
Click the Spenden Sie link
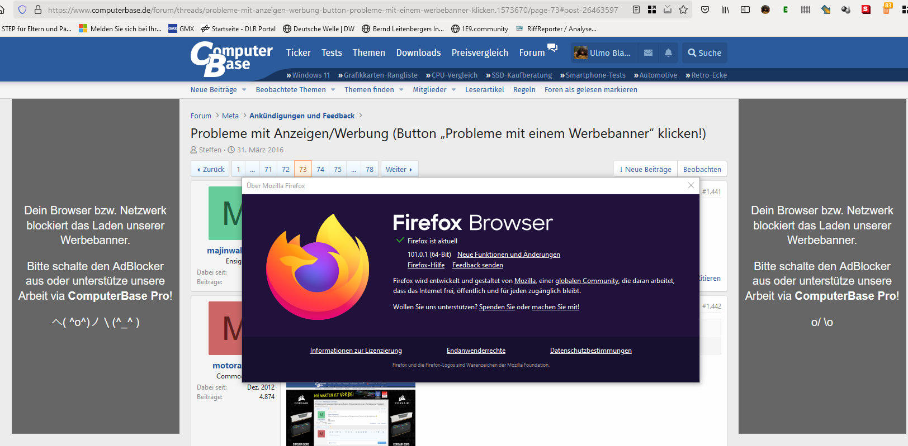pyautogui.click(x=496, y=307)
